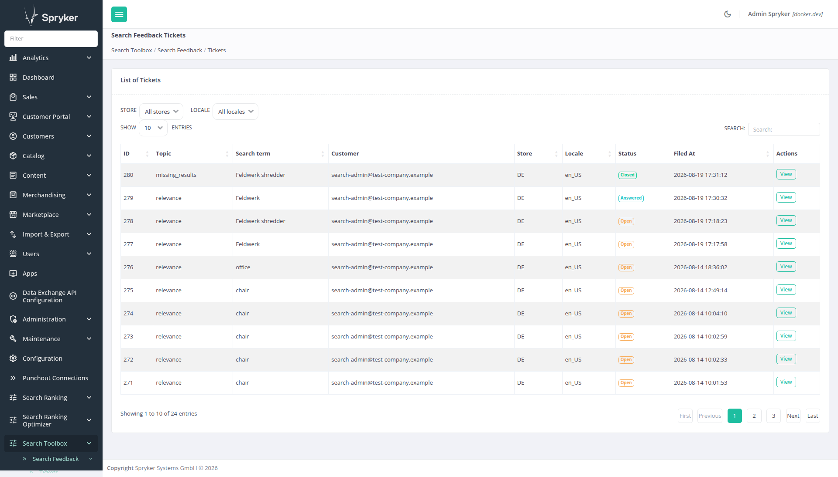
Task: Open the All locales dropdown
Action: [x=235, y=112]
